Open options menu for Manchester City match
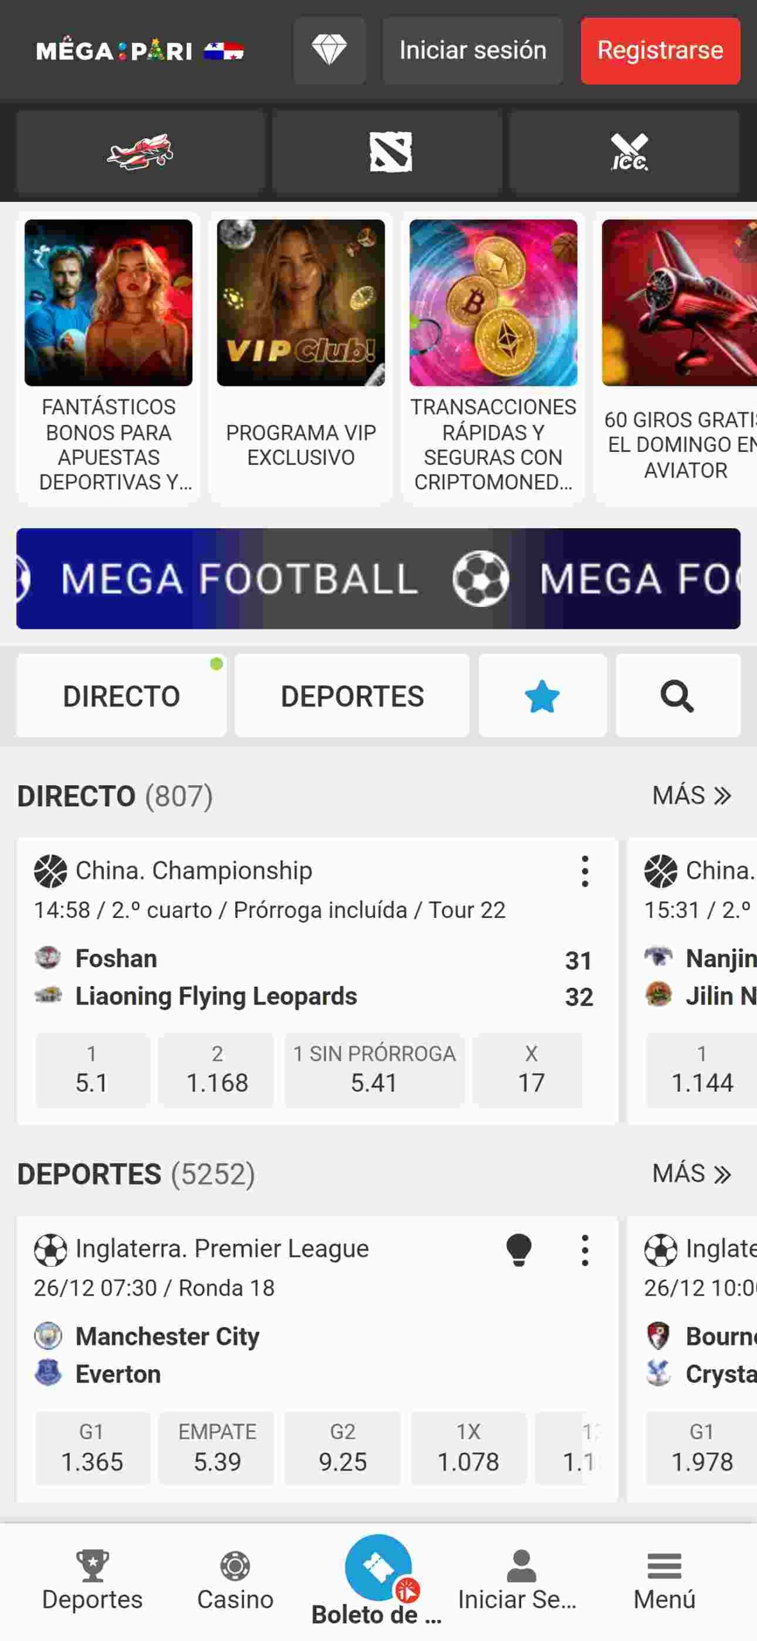This screenshot has width=757, height=1641. (x=585, y=1250)
